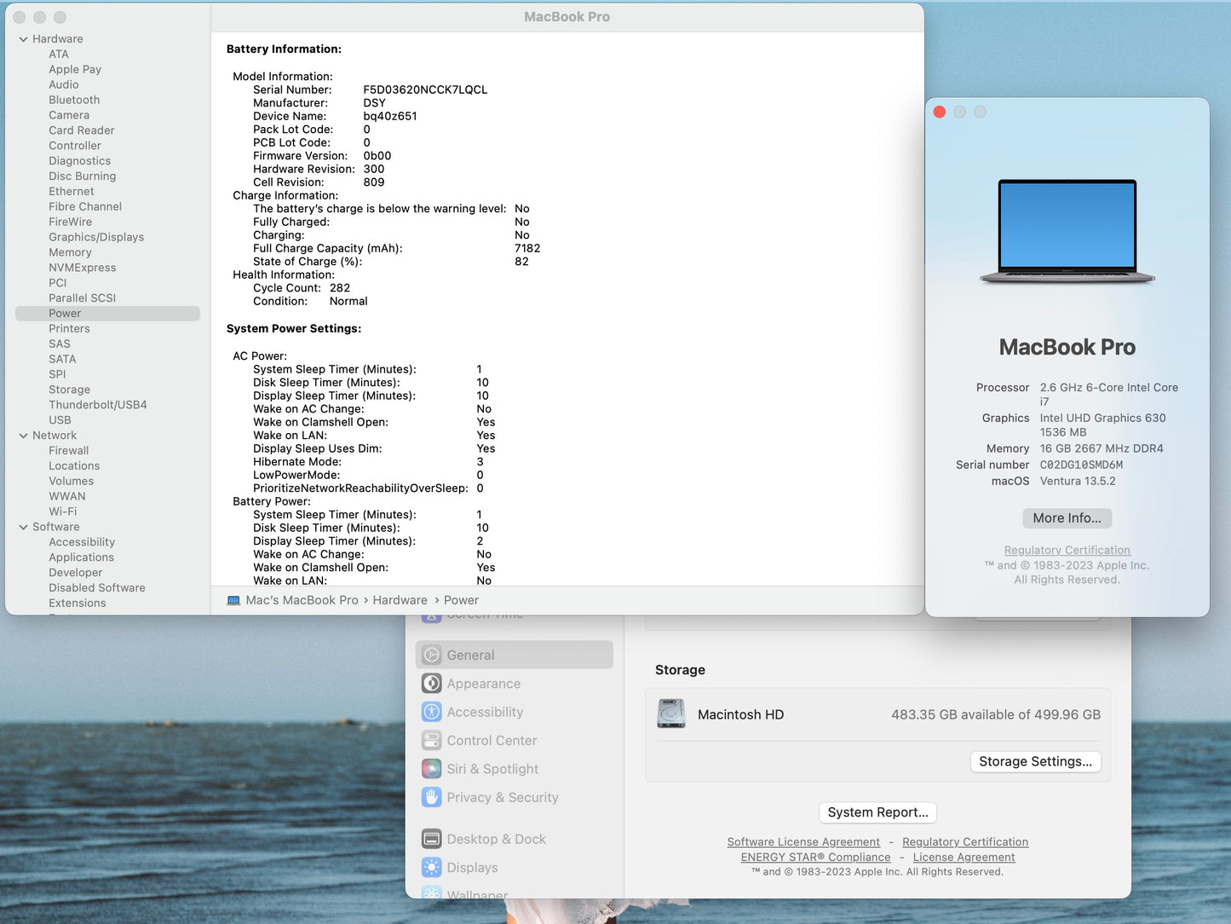
Task: Open System Report... button
Action: 877,812
